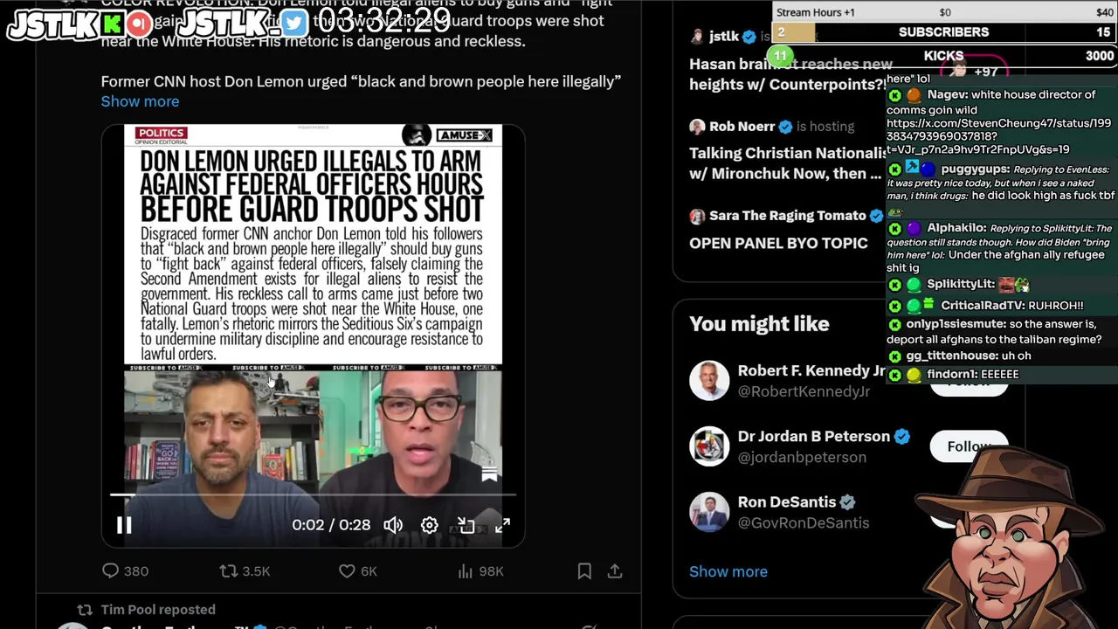This screenshot has width=1118, height=629.
Task: Open Dr Jordan B Peterson profile
Action: [x=813, y=436]
